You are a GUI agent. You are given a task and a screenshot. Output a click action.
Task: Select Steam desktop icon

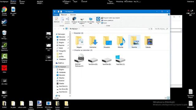point(4,22)
